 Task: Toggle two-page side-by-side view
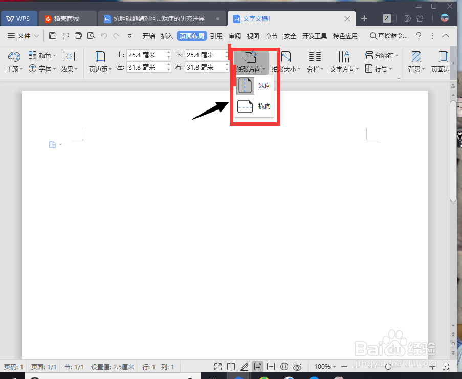click(x=231, y=367)
